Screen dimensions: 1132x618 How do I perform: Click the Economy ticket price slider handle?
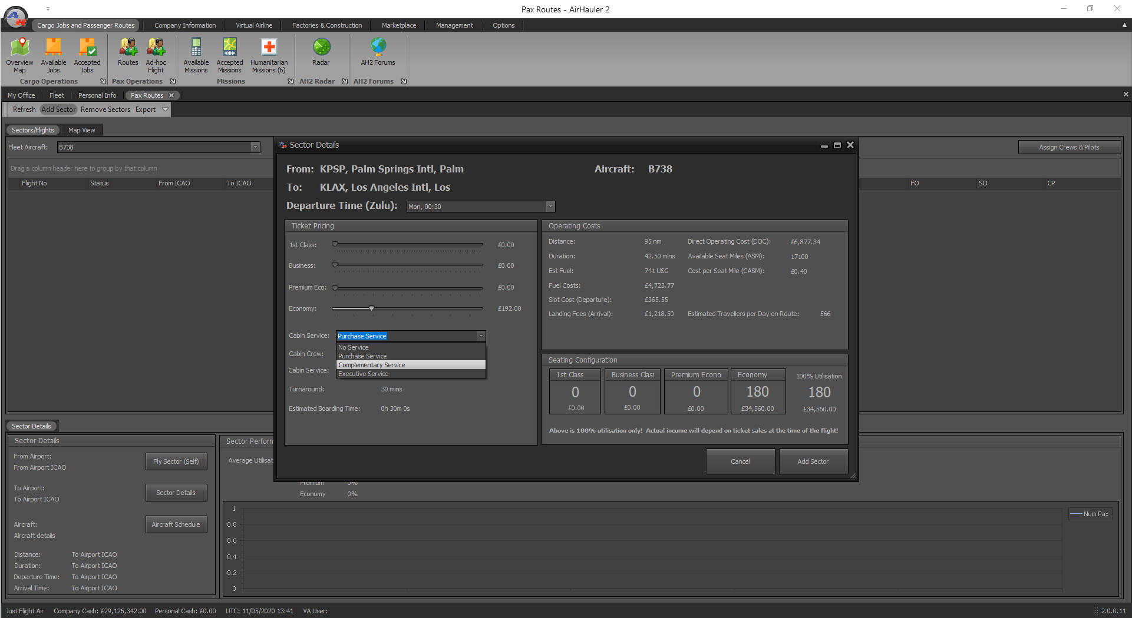(371, 308)
